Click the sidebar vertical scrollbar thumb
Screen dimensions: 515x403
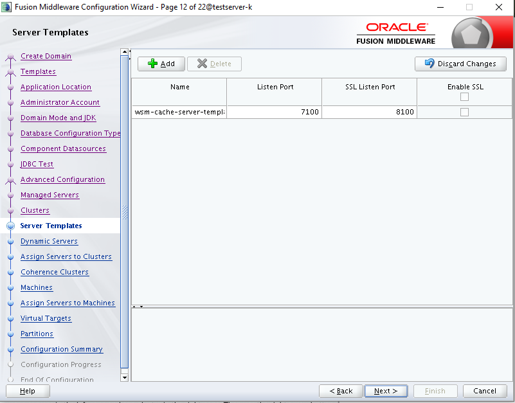coord(125,212)
